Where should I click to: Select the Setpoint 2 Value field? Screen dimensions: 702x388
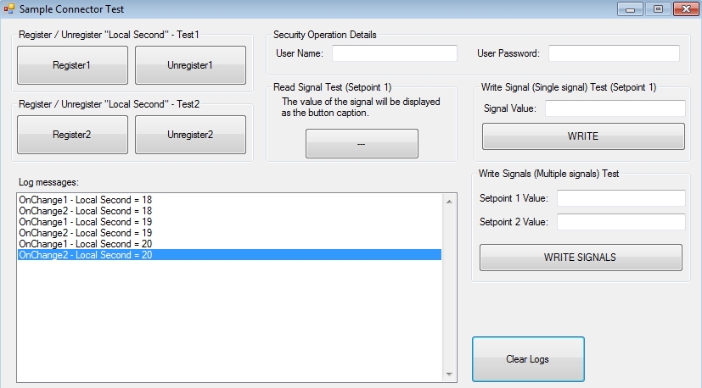coord(621,222)
